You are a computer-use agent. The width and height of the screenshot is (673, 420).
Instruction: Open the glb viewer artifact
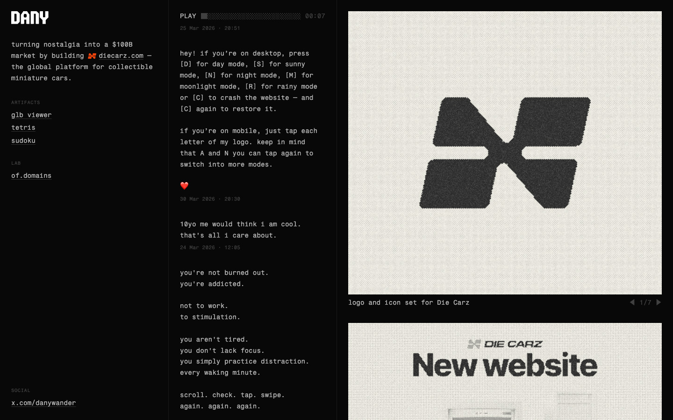point(31,115)
